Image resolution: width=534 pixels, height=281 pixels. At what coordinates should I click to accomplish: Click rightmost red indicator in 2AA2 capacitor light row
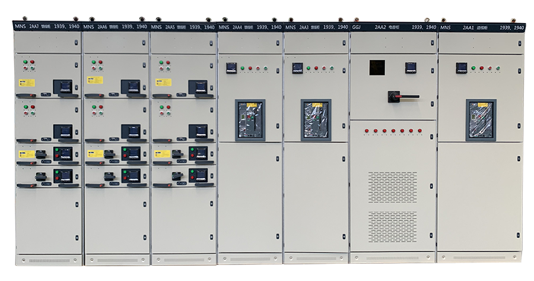[419, 130]
